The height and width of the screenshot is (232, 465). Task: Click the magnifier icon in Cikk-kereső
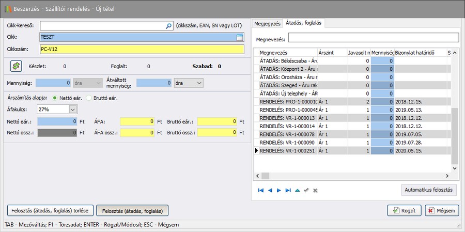tap(168, 25)
